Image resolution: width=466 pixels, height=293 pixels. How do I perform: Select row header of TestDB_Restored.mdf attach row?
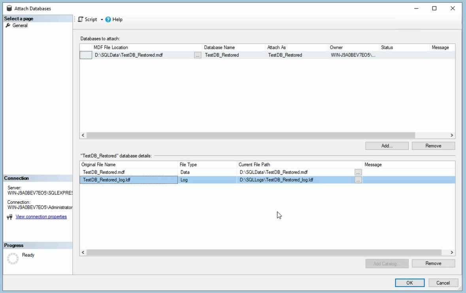pos(86,55)
